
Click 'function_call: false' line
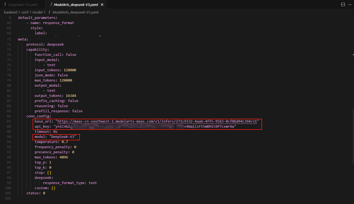[x=55, y=55]
